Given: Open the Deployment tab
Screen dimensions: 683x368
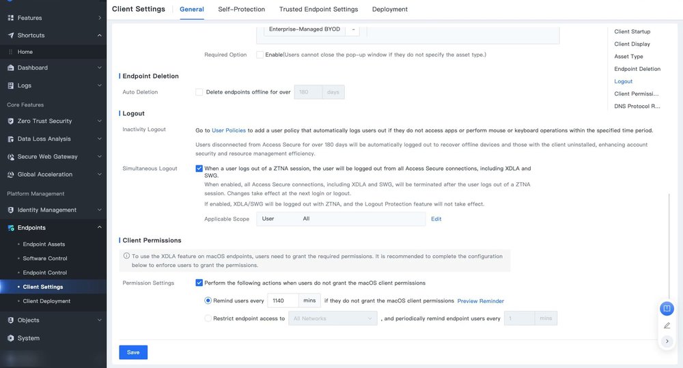Looking at the screenshot, I should pos(390,9).
